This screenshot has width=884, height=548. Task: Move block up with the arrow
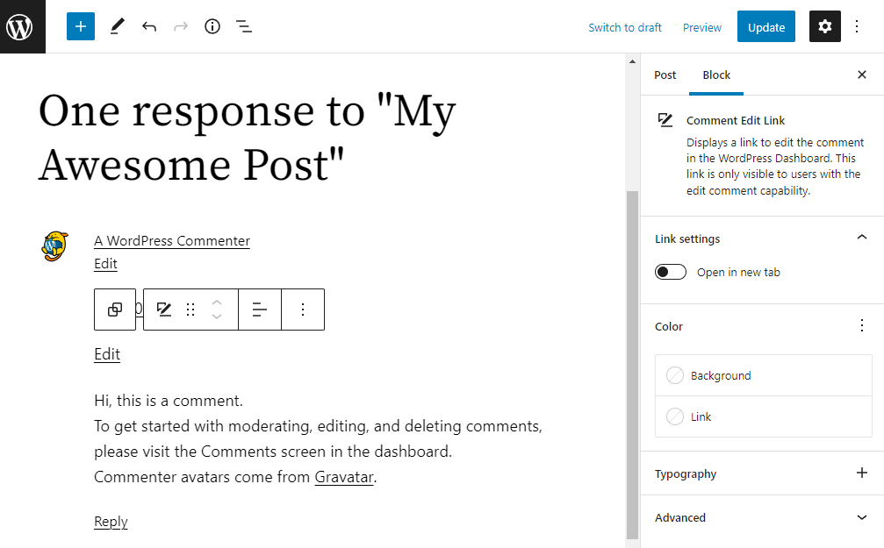tap(217, 303)
